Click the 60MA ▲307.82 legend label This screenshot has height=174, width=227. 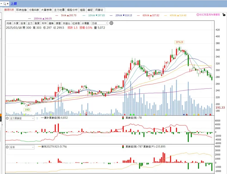[x=151, y=15]
